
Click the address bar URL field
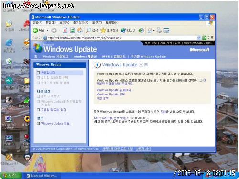point(120,38)
